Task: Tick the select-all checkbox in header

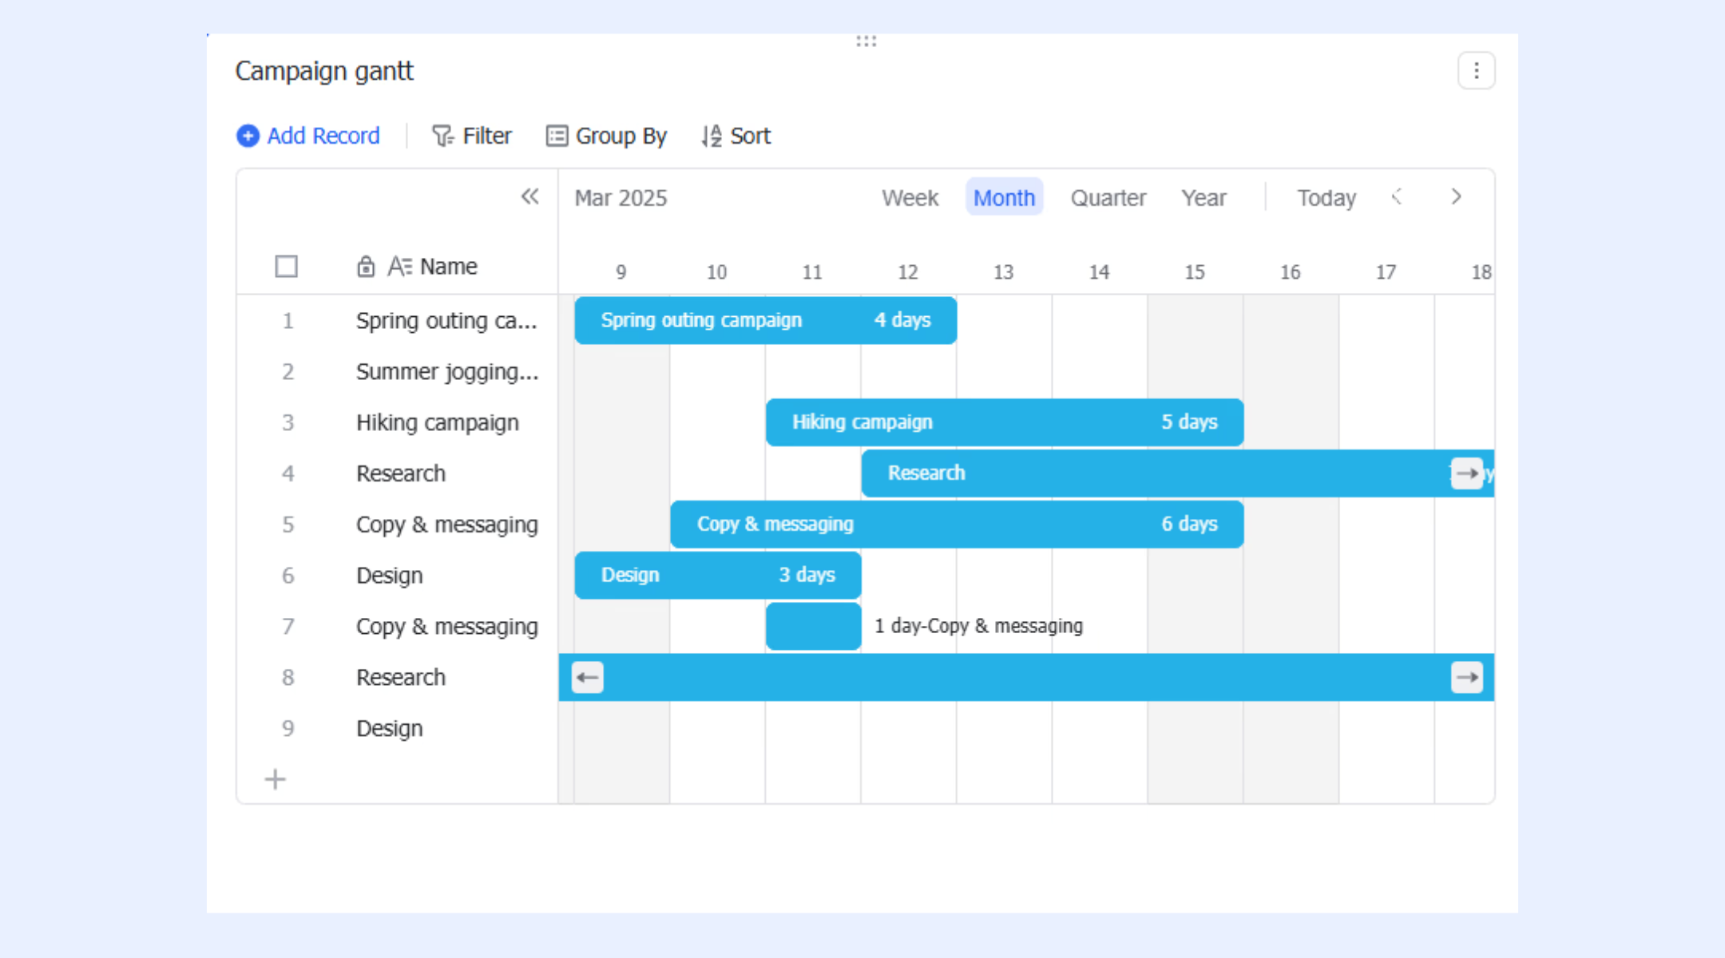Action: pyautogui.click(x=286, y=266)
